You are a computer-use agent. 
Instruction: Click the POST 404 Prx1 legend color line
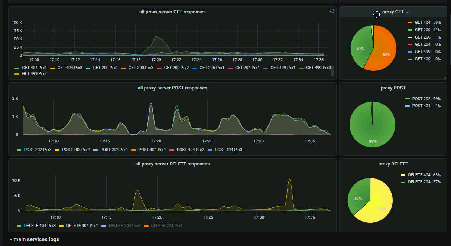click(134, 150)
